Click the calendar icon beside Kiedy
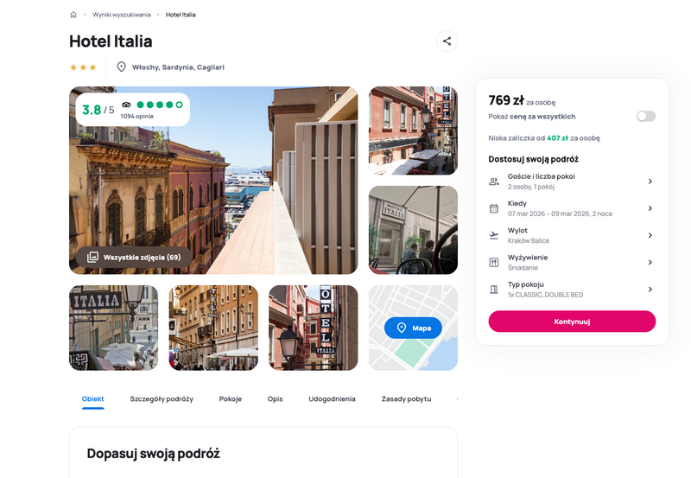This screenshot has height=478, width=691. pos(493,208)
